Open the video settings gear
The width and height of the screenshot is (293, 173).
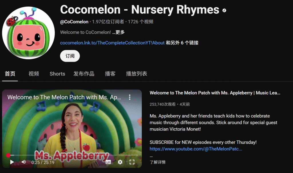click(120, 162)
